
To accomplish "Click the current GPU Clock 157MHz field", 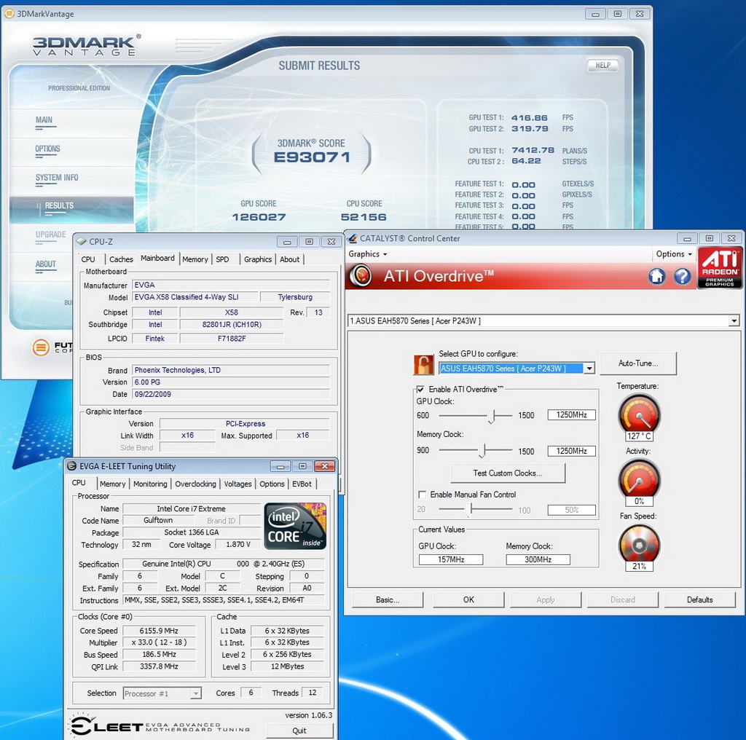I will pos(451,560).
